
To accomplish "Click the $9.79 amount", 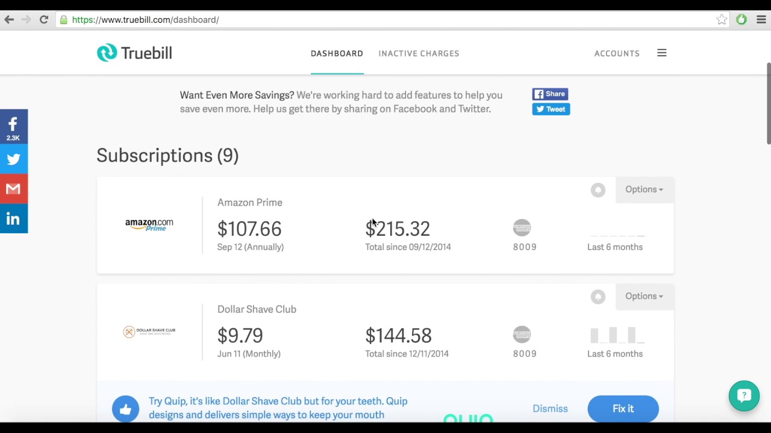I will [x=240, y=336].
